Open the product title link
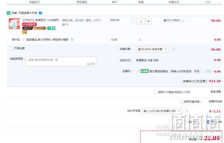 point(42,20)
